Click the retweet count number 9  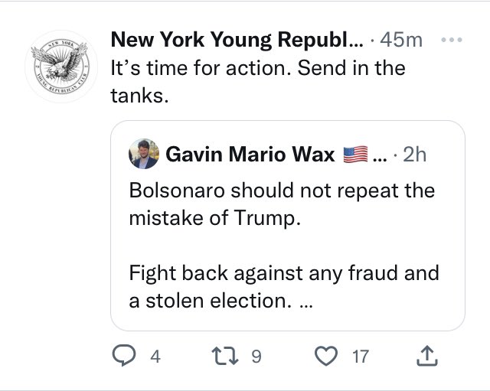tap(256, 357)
